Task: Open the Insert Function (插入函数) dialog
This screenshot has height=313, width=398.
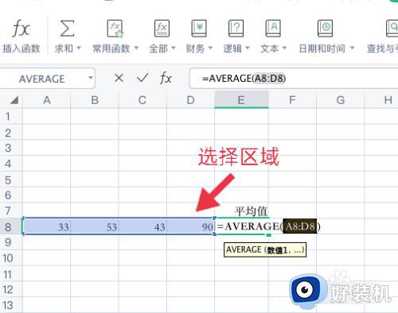Action: (x=21, y=37)
